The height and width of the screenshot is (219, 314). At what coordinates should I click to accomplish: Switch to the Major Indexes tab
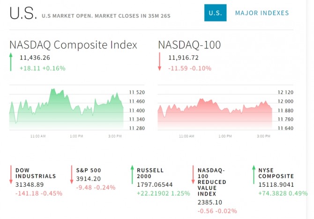coord(262,13)
